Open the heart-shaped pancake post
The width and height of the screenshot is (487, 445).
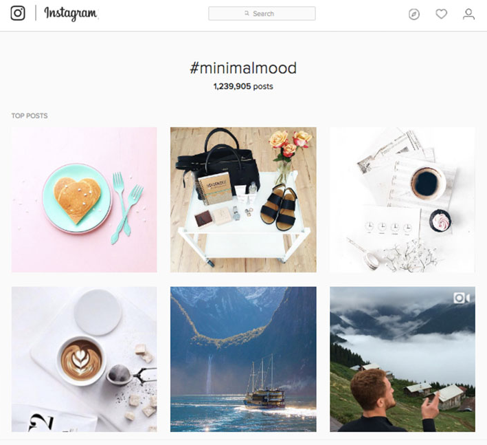coord(84,199)
